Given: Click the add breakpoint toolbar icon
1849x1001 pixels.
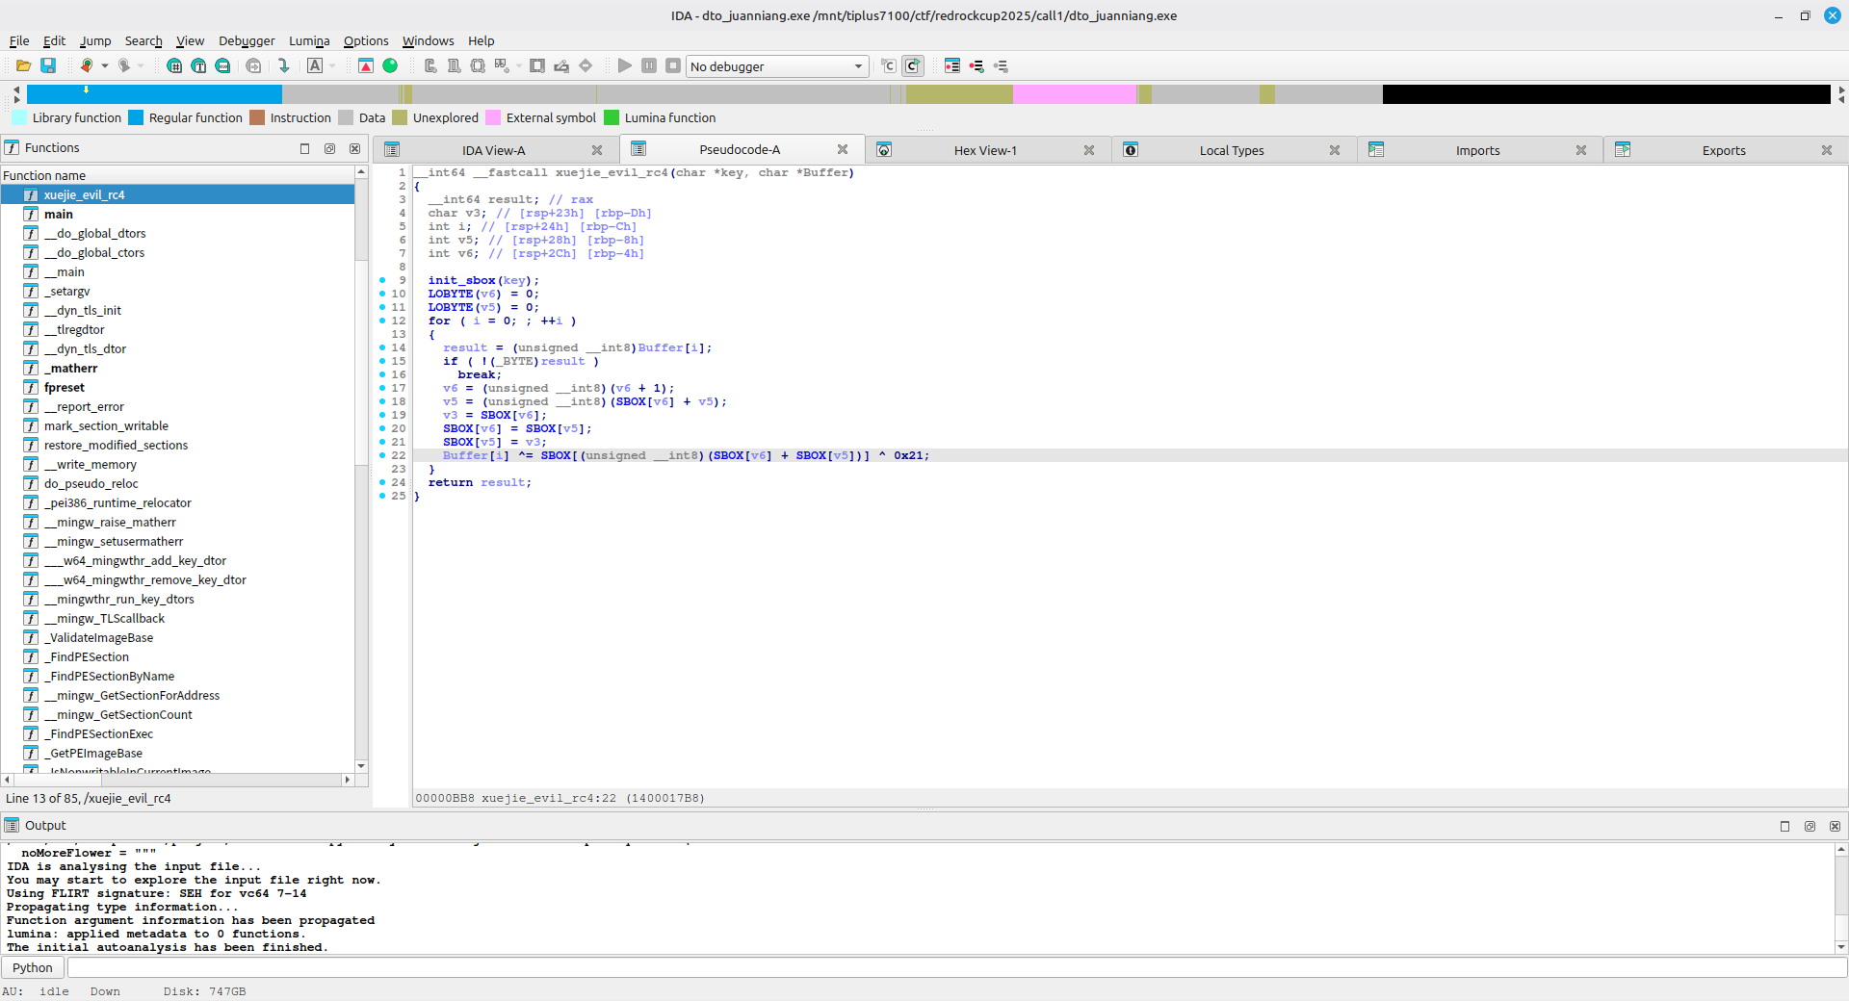Looking at the screenshot, I should [x=977, y=65].
